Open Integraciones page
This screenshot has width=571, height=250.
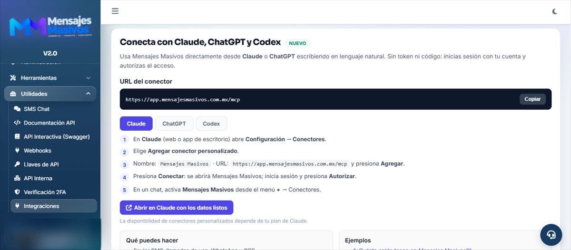point(53,206)
